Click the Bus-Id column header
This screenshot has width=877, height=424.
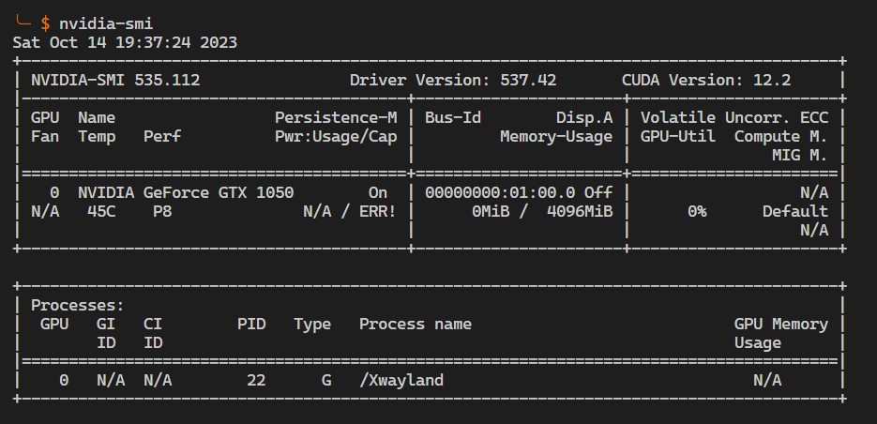[x=453, y=117]
